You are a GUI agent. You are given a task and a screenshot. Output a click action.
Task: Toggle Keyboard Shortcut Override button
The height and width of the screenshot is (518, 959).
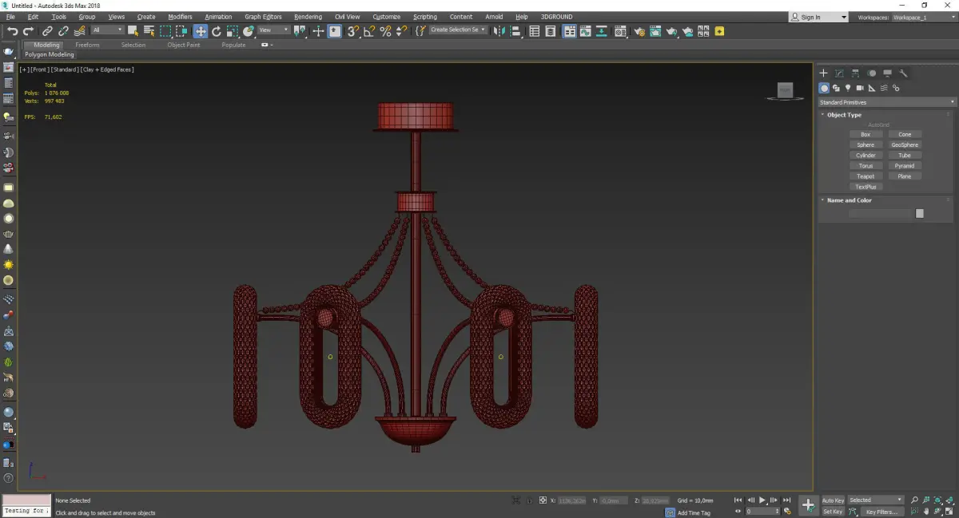click(335, 31)
